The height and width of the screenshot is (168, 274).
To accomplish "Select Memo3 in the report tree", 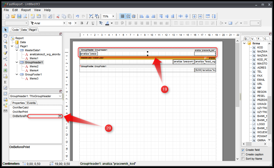I will pyautogui.click(x=34, y=78).
